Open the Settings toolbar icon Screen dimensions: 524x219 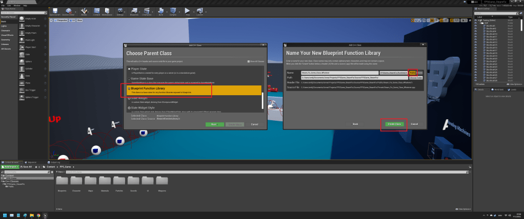pyautogui.click(x=120, y=11)
